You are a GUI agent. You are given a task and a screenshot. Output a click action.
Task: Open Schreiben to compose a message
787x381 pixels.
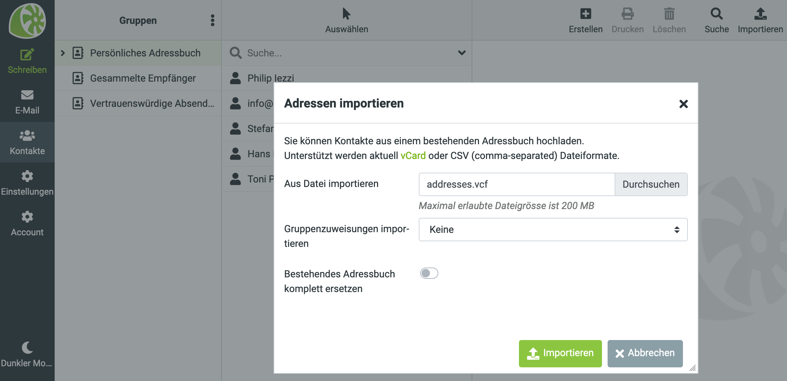(27, 61)
